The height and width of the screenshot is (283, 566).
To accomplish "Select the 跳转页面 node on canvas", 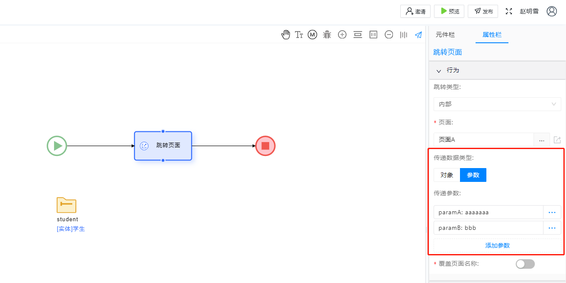I will point(163,146).
